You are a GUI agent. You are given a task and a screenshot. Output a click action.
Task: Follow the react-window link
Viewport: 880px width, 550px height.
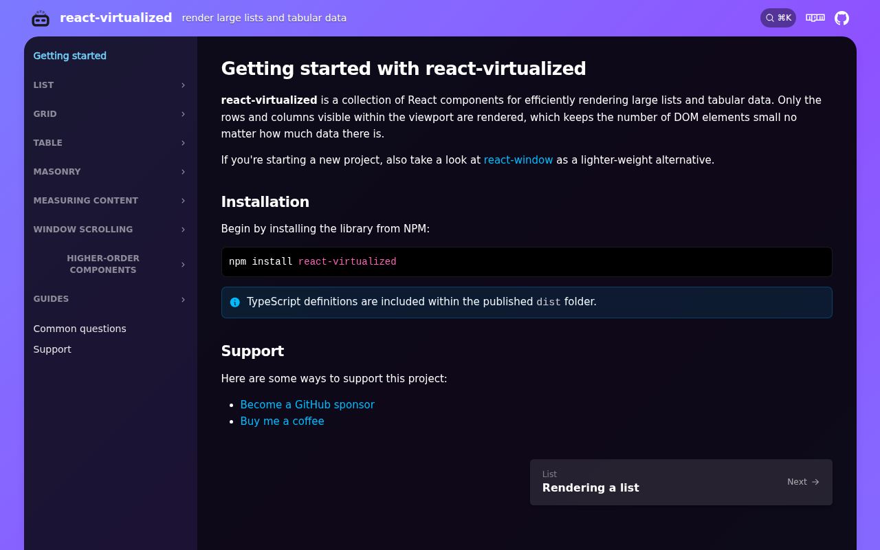[x=518, y=160]
